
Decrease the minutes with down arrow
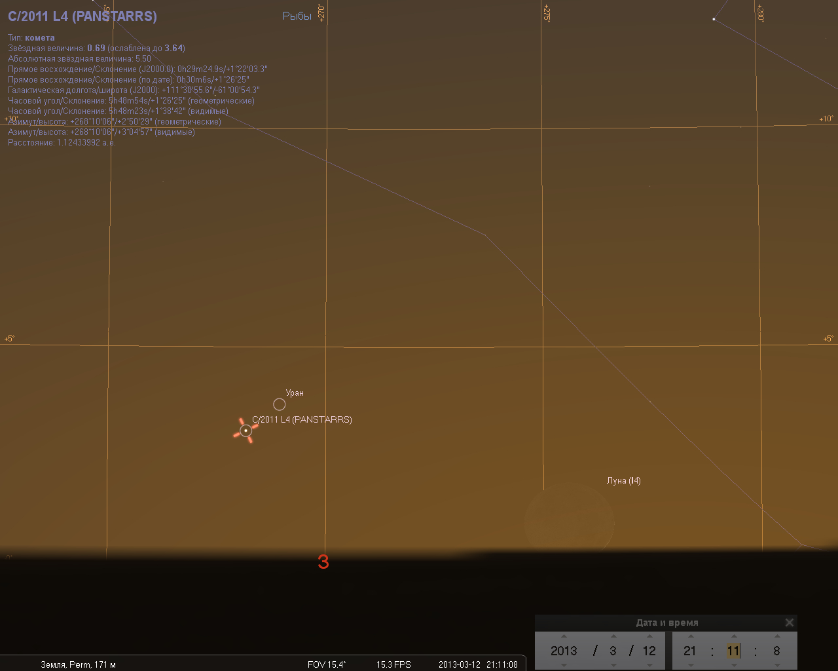(x=733, y=665)
